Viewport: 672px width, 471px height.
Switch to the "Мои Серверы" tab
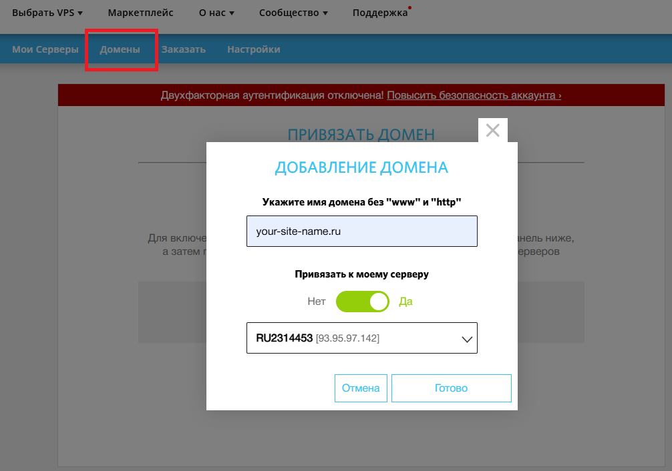[45, 48]
